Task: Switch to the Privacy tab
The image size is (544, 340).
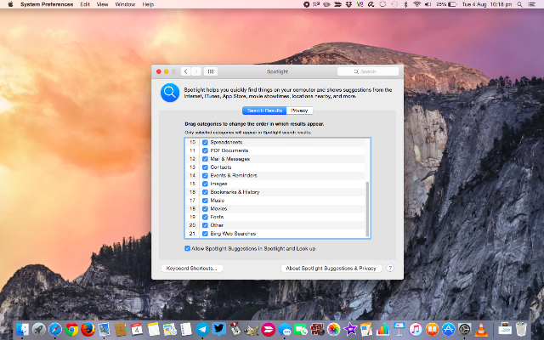Action: tap(299, 110)
